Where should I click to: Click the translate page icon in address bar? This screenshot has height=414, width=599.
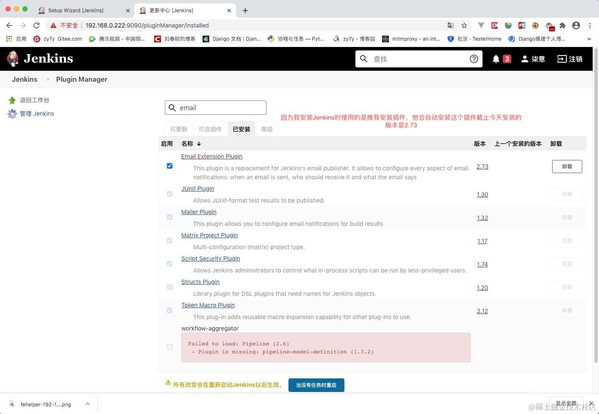[451, 25]
